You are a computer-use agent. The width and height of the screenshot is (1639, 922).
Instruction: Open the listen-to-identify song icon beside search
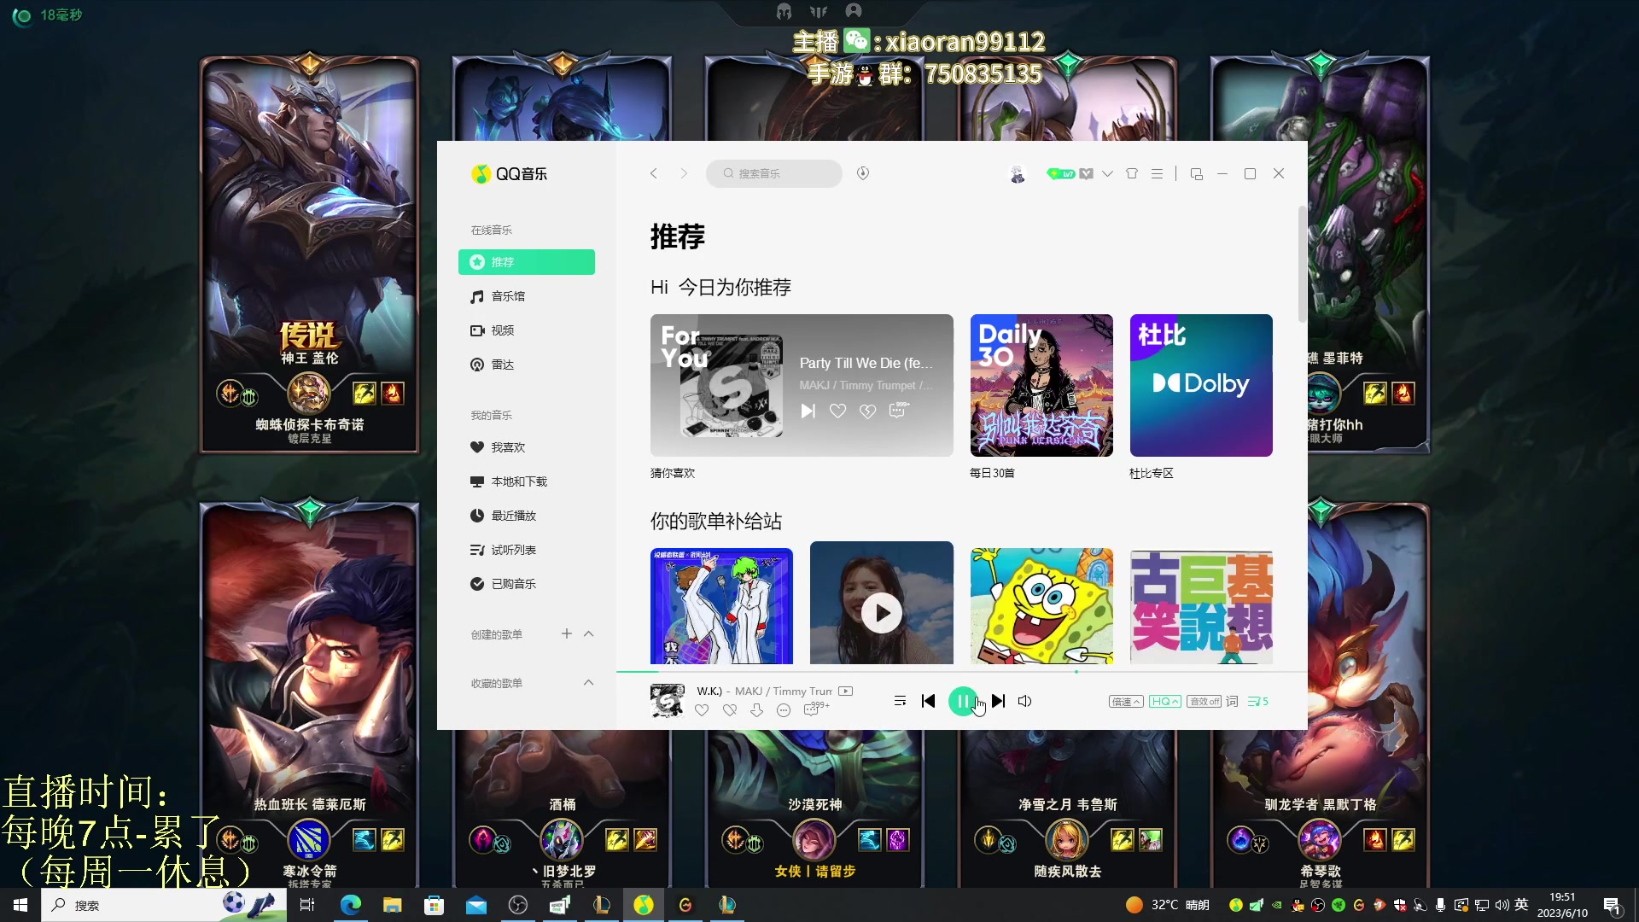[x=863, y=173]
